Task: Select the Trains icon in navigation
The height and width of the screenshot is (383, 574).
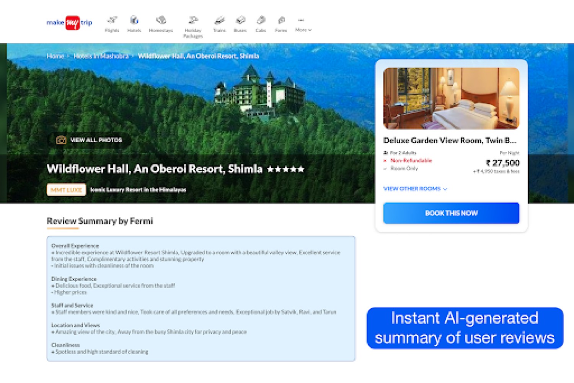Action: (x=220, y=20)
